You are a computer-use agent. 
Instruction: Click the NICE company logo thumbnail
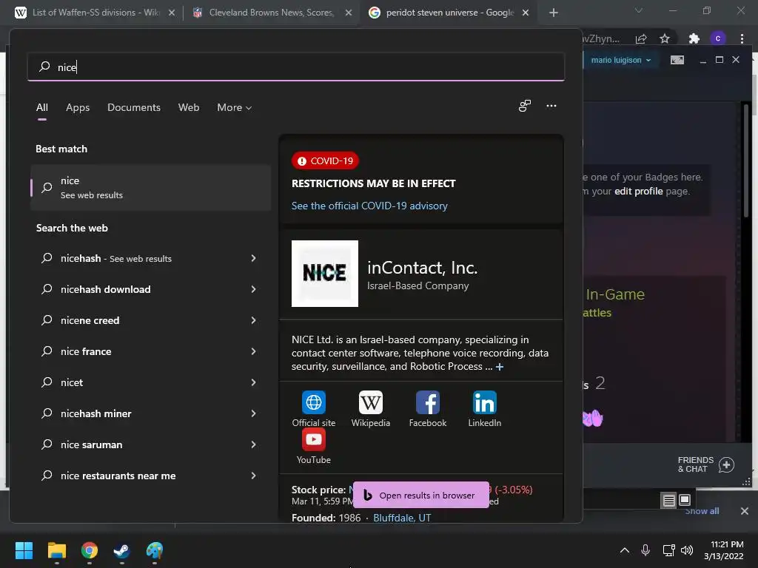(325, 274)
